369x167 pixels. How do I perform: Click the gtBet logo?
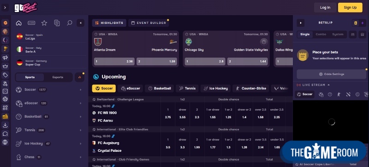[26, 7]
